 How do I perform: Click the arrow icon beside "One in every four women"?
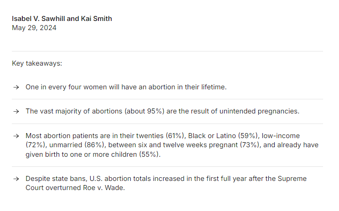(x=16, y=87)
